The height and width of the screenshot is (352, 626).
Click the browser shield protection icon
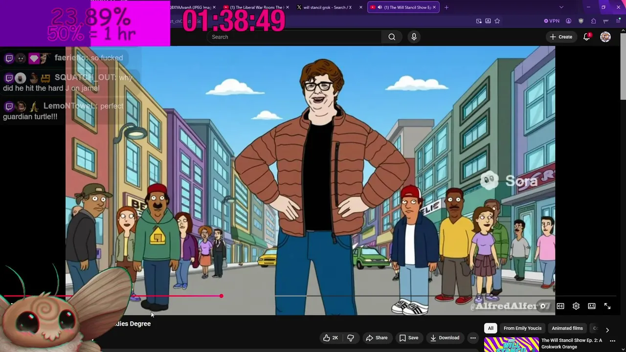[x=581, y=21]
